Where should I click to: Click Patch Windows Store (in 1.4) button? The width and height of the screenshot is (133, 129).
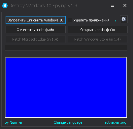(98, 39)
